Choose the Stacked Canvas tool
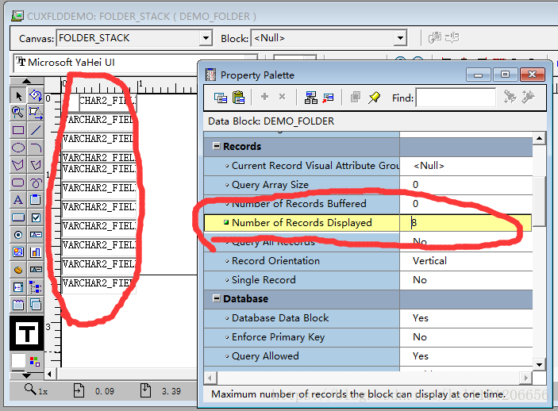Viewport: 558px width, 411px height. point(36,304)
